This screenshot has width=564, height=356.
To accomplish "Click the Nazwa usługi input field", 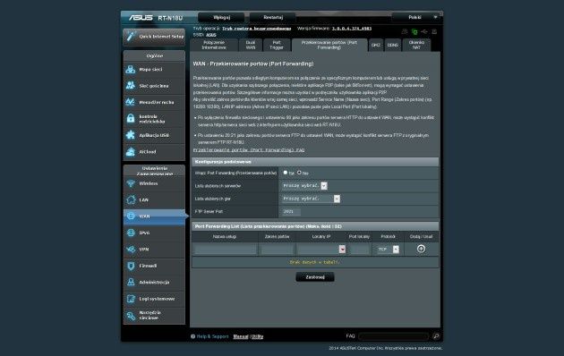I will 225,250.
